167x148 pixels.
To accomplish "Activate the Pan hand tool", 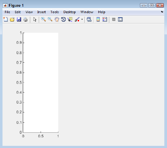I will click(x=57, y=20).
